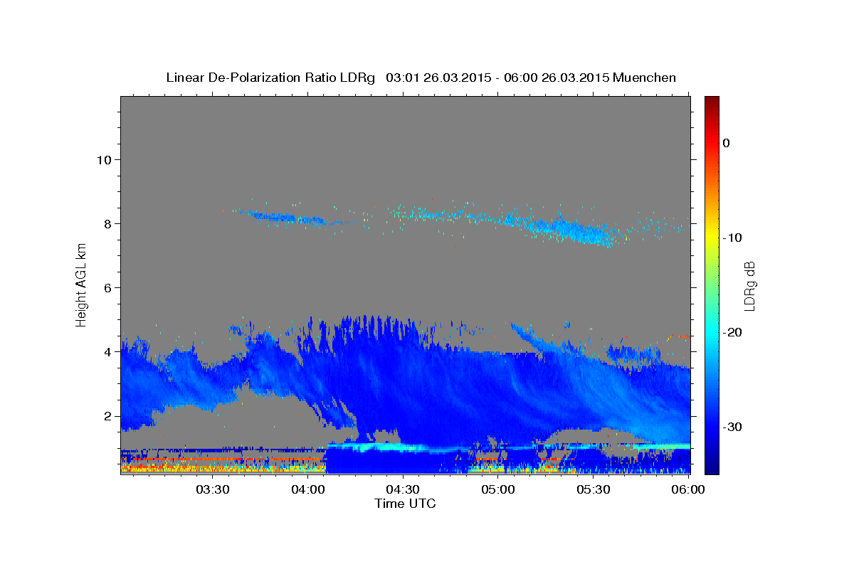The image size is (854, 569).
Task: Click the 'Time UTC' axis label
Action: click(x=405, y=504)
